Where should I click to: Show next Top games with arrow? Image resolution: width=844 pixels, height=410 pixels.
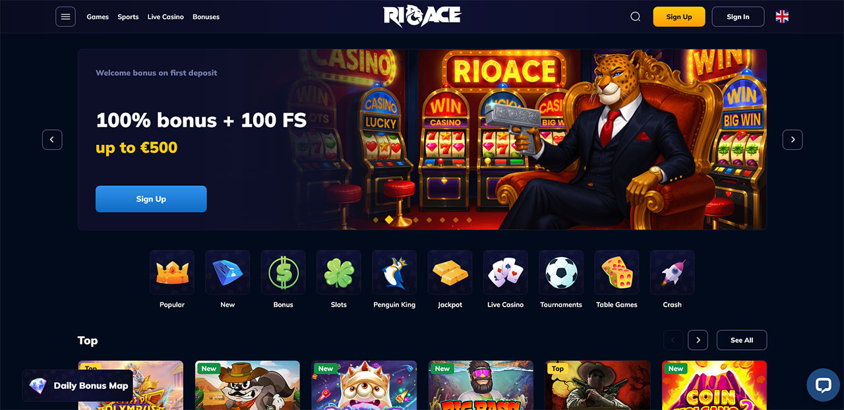pos(698,340)
